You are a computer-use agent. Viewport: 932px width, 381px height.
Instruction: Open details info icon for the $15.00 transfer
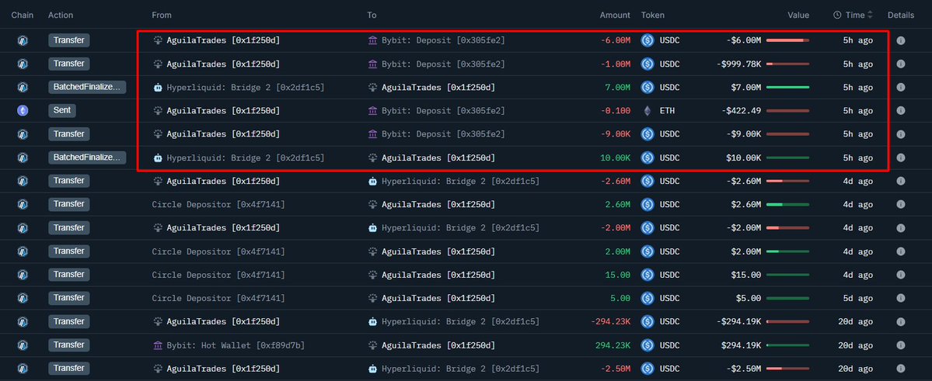[900, 275]
